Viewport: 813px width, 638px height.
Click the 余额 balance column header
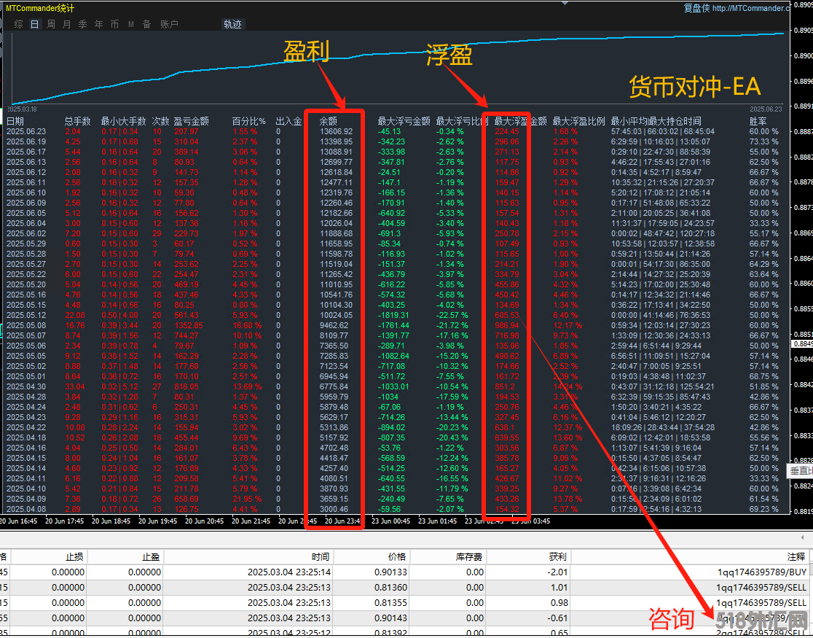point(329,121)
